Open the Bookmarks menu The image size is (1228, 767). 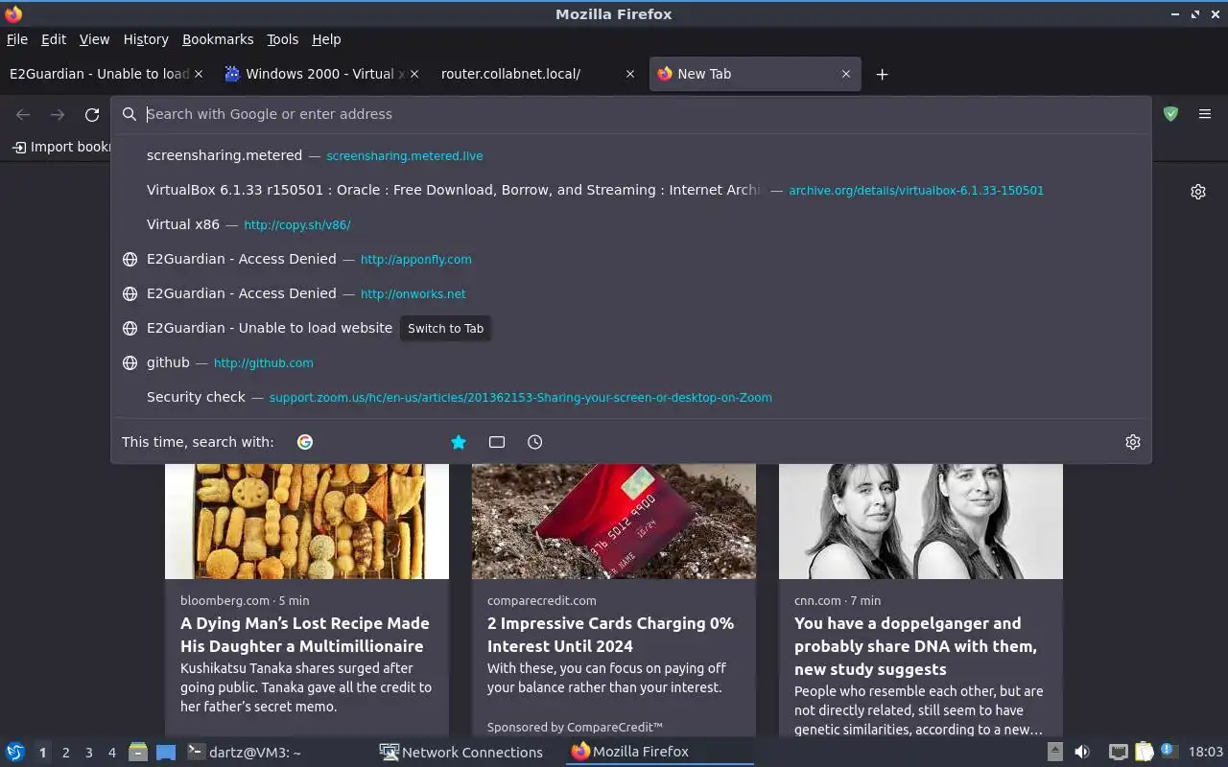(x=218, y=39)
